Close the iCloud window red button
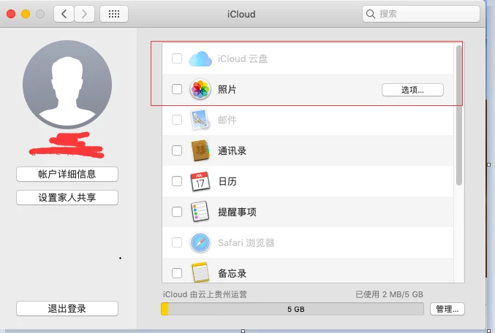The height and width of the screenshot is (333, 495). [x=11, y=14]
